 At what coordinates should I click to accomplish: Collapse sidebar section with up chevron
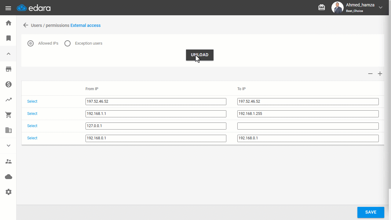[9, 54]
